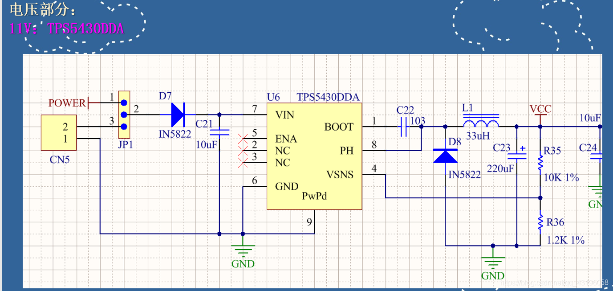The height and width of the screenshot is (291, 613).
Task: Click the R36 resistor symbol
Action: tap(540, 222)
